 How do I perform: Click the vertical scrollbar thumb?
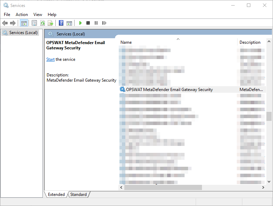pyautogui.click(x=269, y=116)
